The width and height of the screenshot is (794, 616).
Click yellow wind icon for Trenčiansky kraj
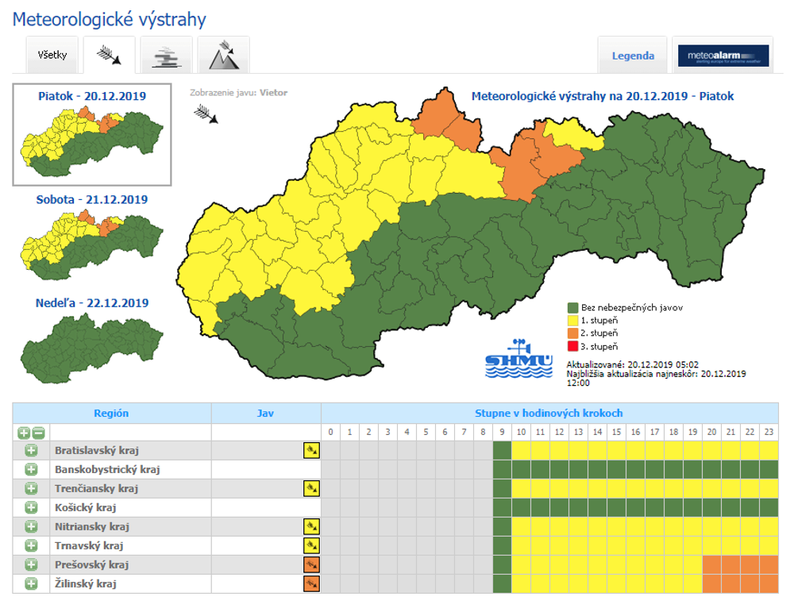pos(311,488)
